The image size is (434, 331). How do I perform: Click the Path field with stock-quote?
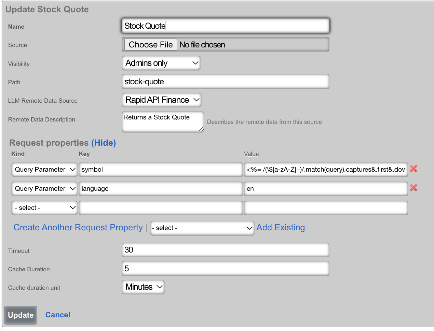(x=225, y=82)
